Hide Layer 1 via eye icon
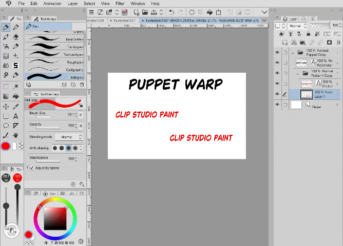343x246 pixels. (277, 94)
